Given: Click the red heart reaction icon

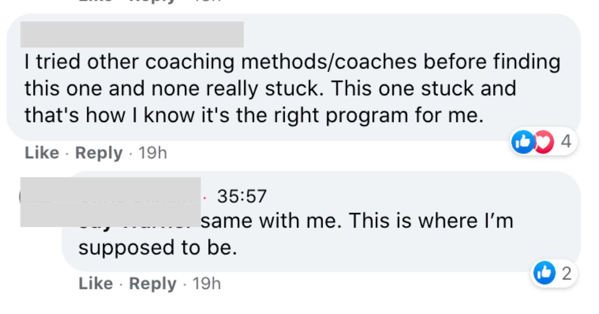Looking at the screenshot, I should 543,142.
